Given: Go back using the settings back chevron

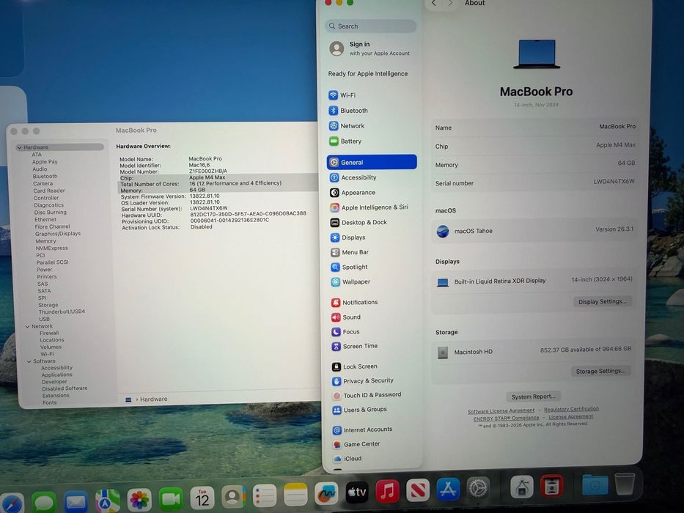Looking at the screenshot, I should tap(433, 3).
